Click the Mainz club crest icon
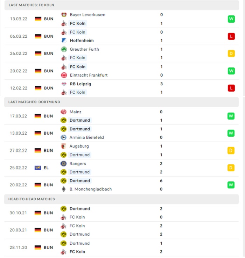 pyautogui.click(x=64, y=112)
